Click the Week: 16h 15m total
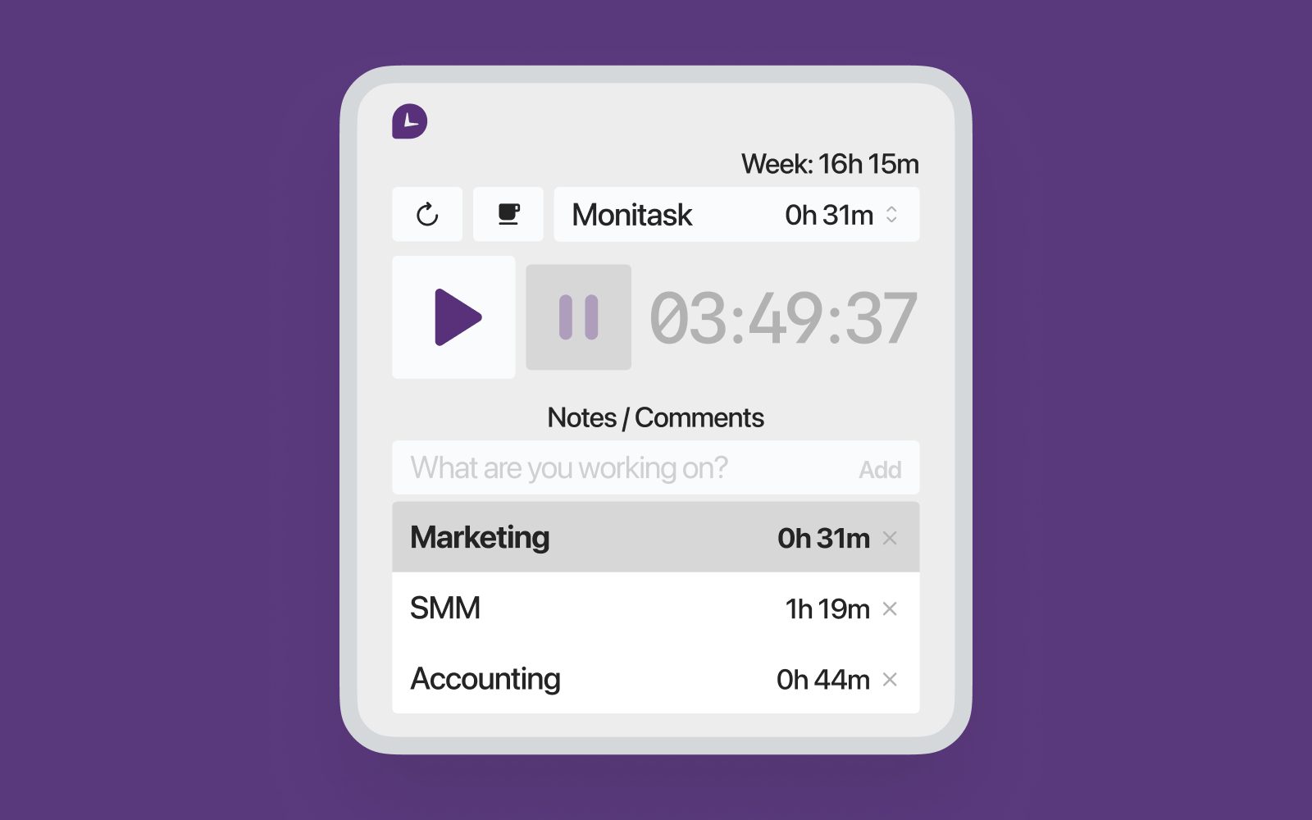1312x820 pixels. coord(831,163)
